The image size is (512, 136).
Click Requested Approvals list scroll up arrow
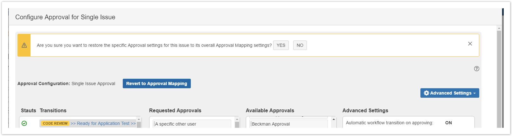pos(237,119)
